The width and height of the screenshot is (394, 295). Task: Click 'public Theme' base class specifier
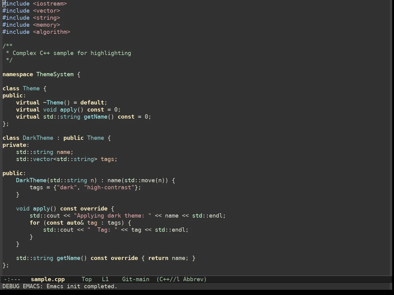coord(84,138)
